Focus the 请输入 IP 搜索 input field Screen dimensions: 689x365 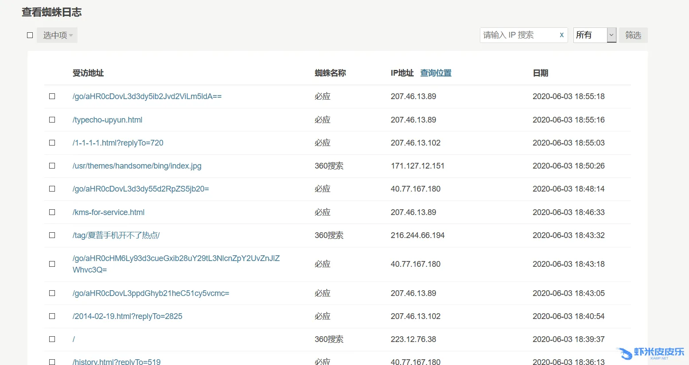pos(518,35)
